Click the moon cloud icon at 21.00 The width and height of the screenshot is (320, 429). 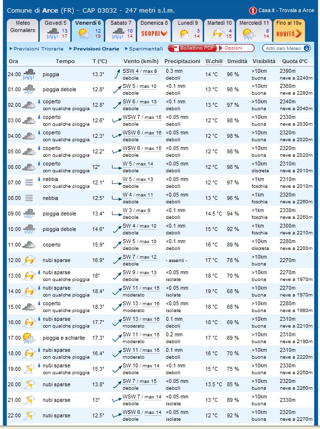[29, 400]
